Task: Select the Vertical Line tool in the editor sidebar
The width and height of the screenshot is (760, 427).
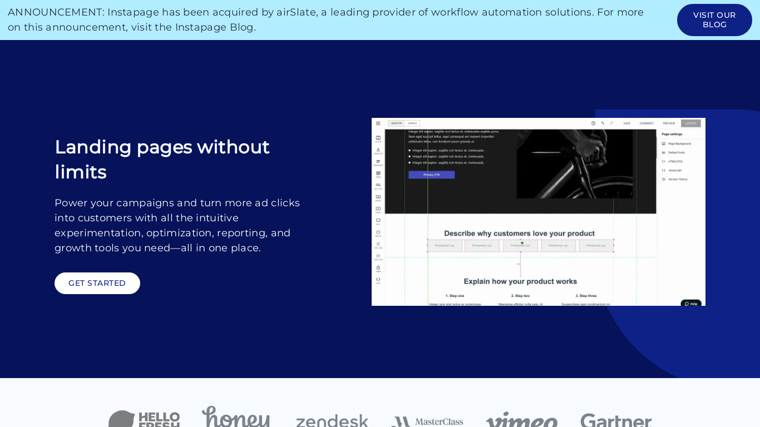Action: [x=378, y=245]
